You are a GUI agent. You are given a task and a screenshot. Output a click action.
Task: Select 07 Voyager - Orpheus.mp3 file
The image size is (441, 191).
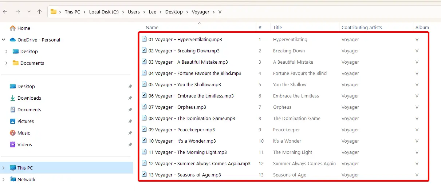click(x=177, y=107)
